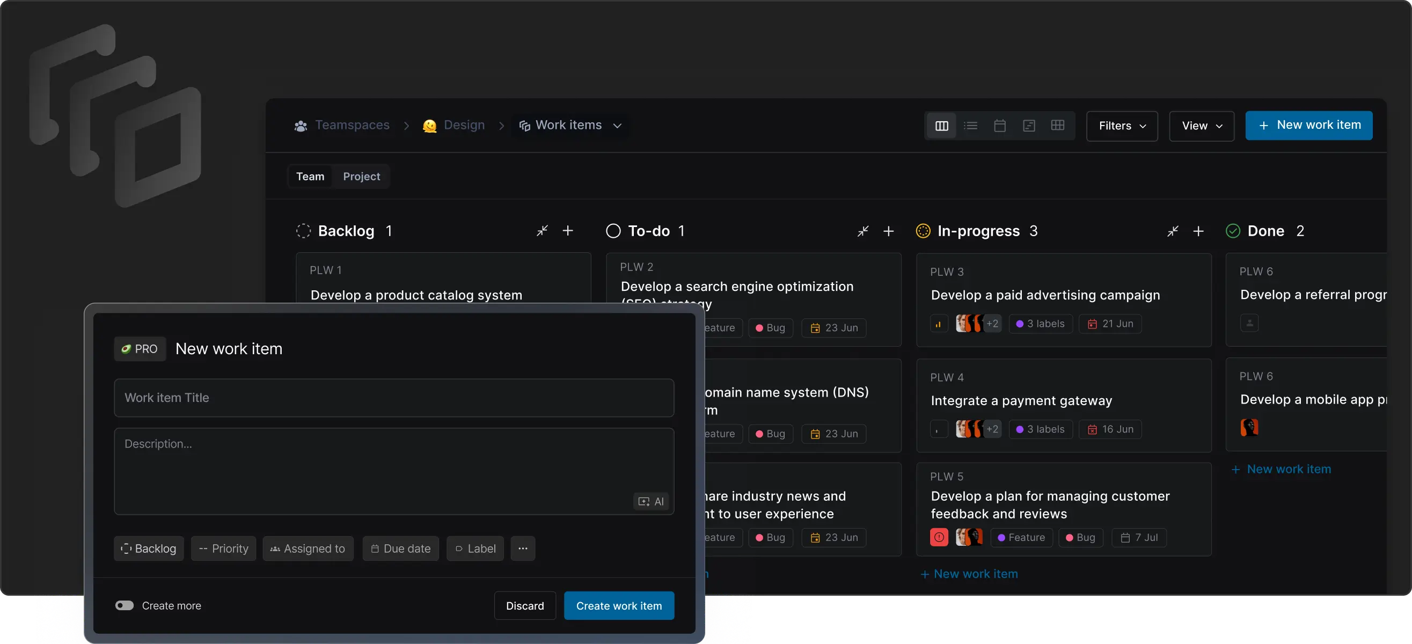The image size is (1412, 644).
Task: Click the Discard button
Action: point(524,606)
